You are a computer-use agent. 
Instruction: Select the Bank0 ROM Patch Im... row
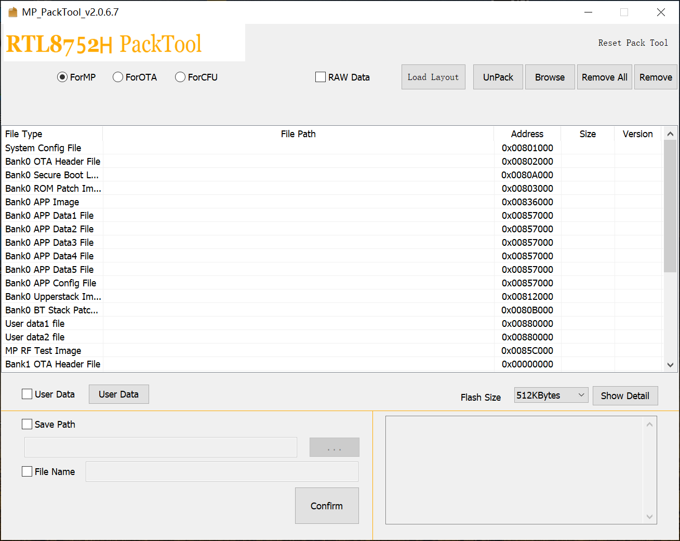(x=332, y=189)
